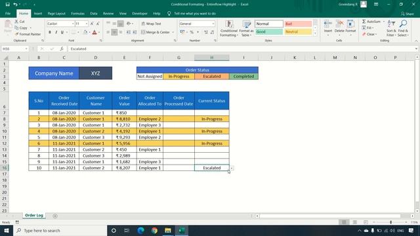Image resolution: width=420 pixels, height=236 pixels.
Task: Toggle Underline formatting
Action: pos(62,32)
